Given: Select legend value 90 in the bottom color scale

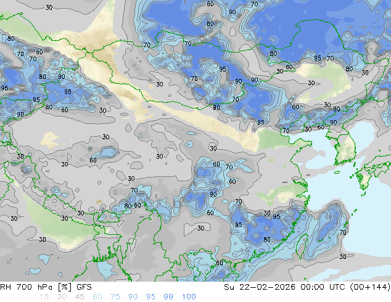Looking at the screenshot, I should (x=133, y=297).
